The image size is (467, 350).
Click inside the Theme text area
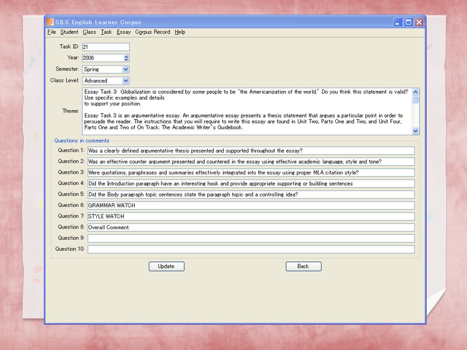coord(247,111)
